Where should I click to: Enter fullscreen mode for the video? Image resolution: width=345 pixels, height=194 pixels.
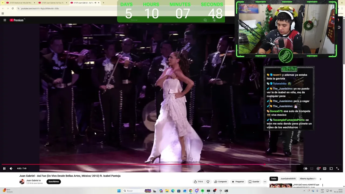pos(337,168)
